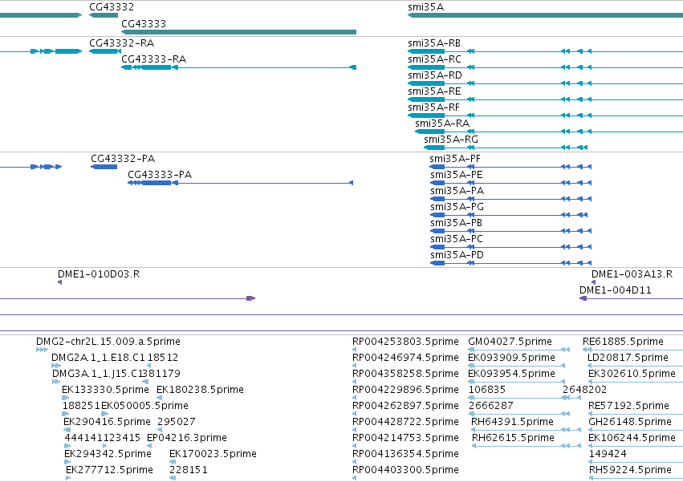This screenshot has width=683, height=482.
Task: Pick protein smi35A-PC
Action: pos(457,239)
